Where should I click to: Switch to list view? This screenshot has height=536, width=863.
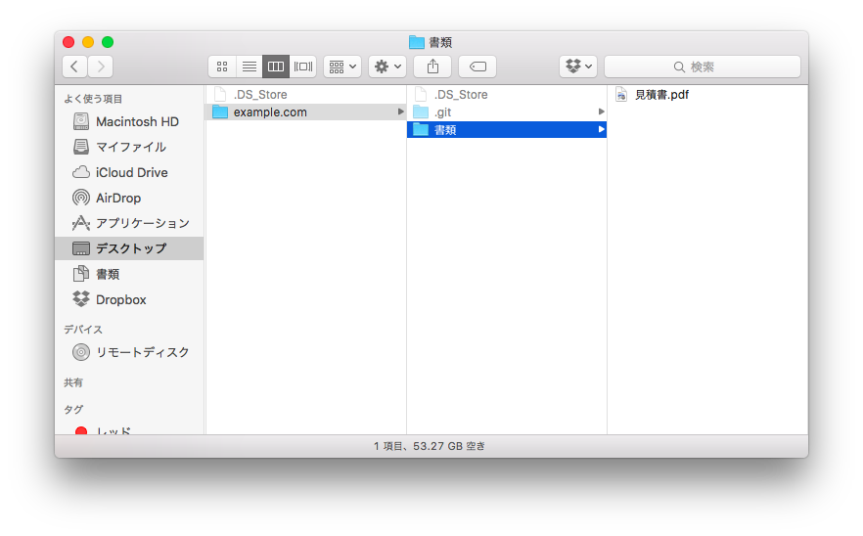(250, 67)
